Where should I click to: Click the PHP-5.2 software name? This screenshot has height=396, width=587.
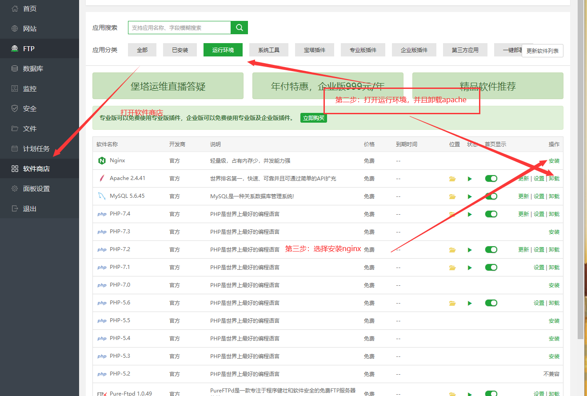[x=120, y=374]
